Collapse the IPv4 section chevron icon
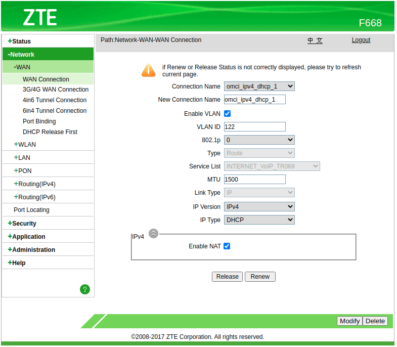 154,233
